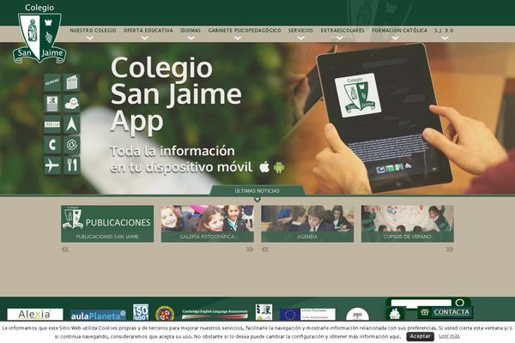Open the Extraescolares menu
This screenshot has height=343, width=515.
[342, 30]
